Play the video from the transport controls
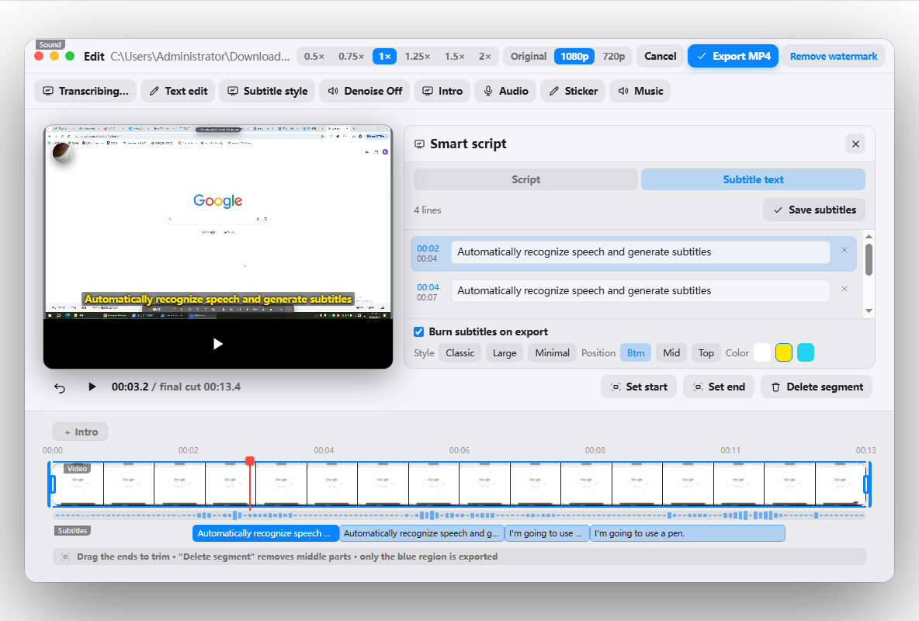Screen dimensions: 919x621 pyautogui.click(x=92, y=387)
